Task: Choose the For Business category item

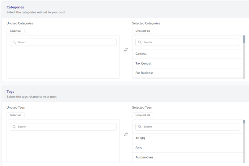Action: tap(144, 73)
